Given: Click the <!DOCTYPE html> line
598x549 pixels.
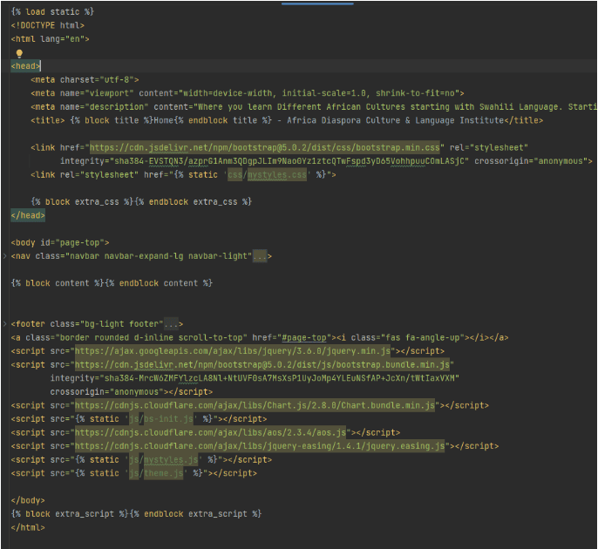Looking at the screenshot, I should coord(48,25).
